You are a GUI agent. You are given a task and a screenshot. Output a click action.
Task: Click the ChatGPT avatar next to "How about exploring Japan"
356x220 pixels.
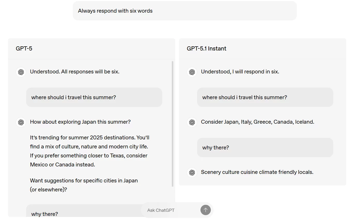[21, 122]
